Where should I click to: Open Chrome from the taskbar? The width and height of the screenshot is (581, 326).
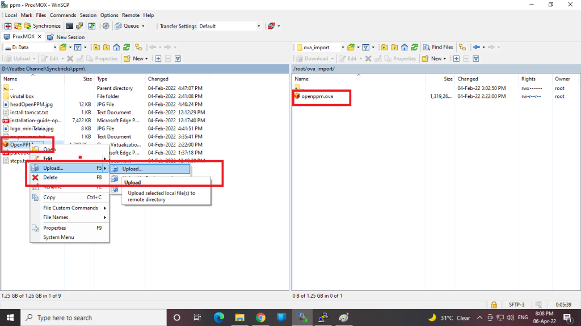(x=260, y=318)
